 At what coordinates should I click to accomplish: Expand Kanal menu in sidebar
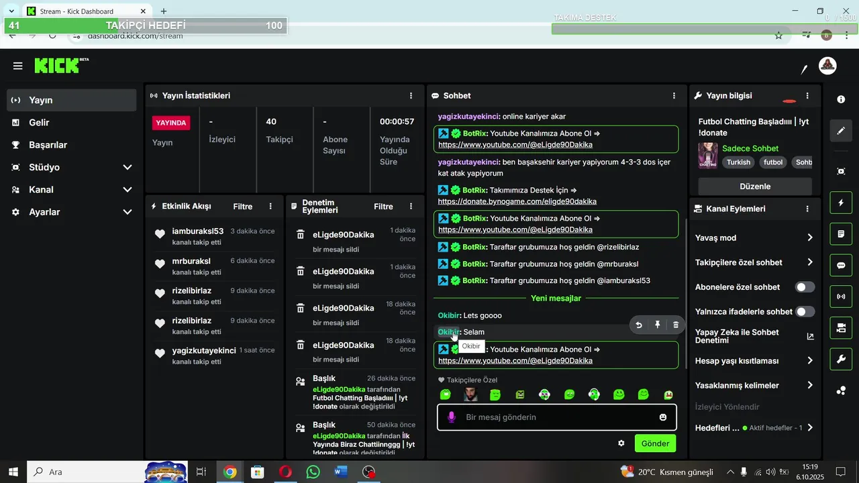click(x=127, y=190)
